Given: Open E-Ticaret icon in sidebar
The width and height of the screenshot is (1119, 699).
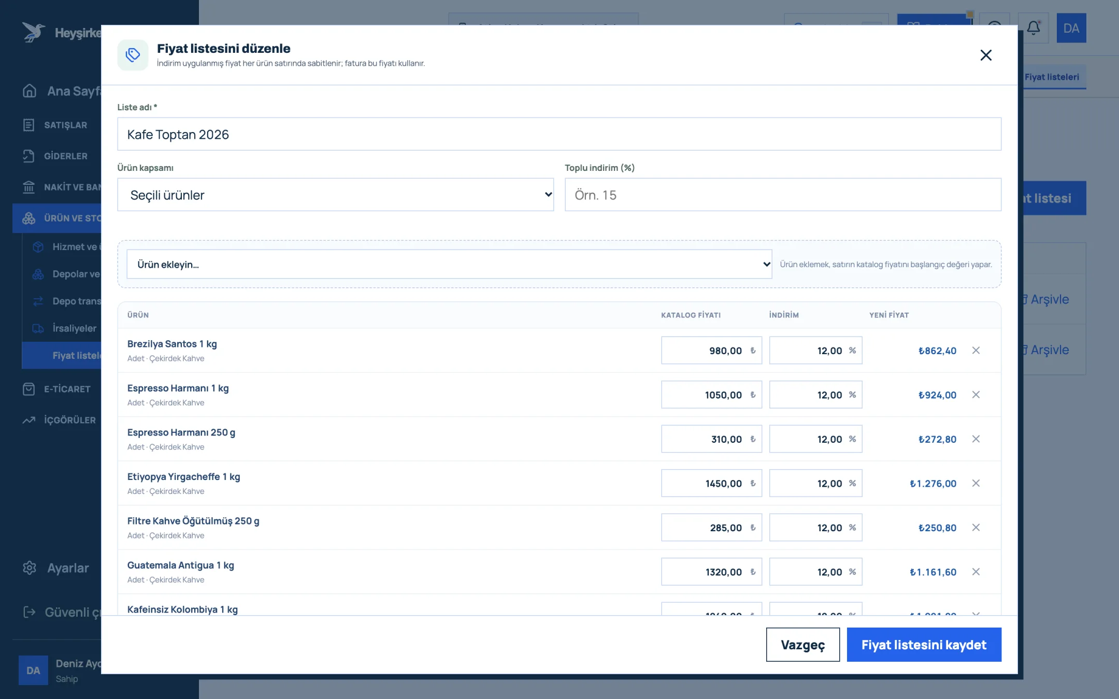Looking at the screenshot, I should pos(29,389).
